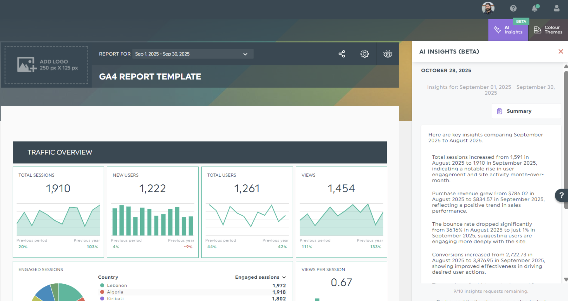Click the teal Lebanon legend swatch
Screen dimensions: 568x303
coord(102,285)
